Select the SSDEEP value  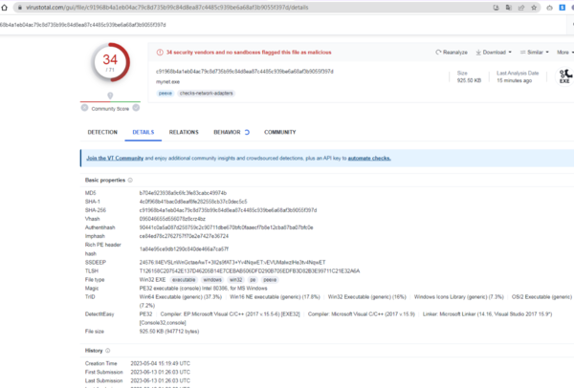tap(232, 262)
